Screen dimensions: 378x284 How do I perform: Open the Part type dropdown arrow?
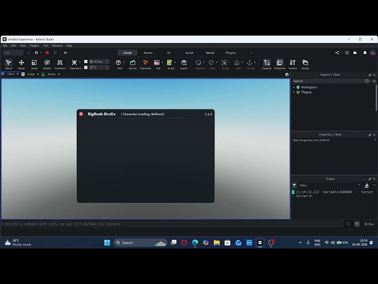click(x=124, y=63)
